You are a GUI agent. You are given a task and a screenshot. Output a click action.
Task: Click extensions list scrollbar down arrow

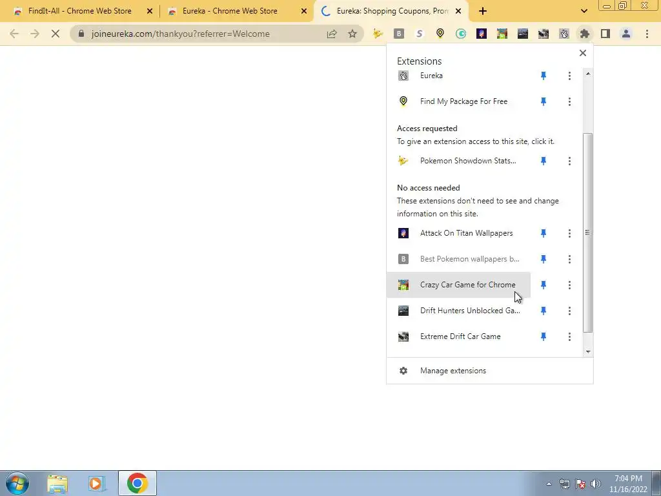[x=588, y=352]
